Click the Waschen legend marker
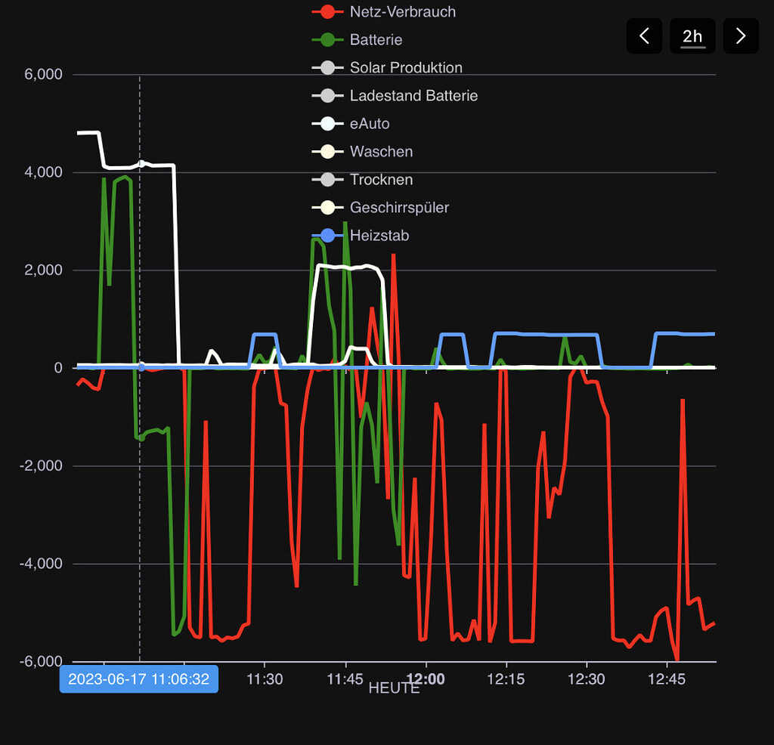Image resolution: width=774 pixels, height=745 pixels. point(328,151)
